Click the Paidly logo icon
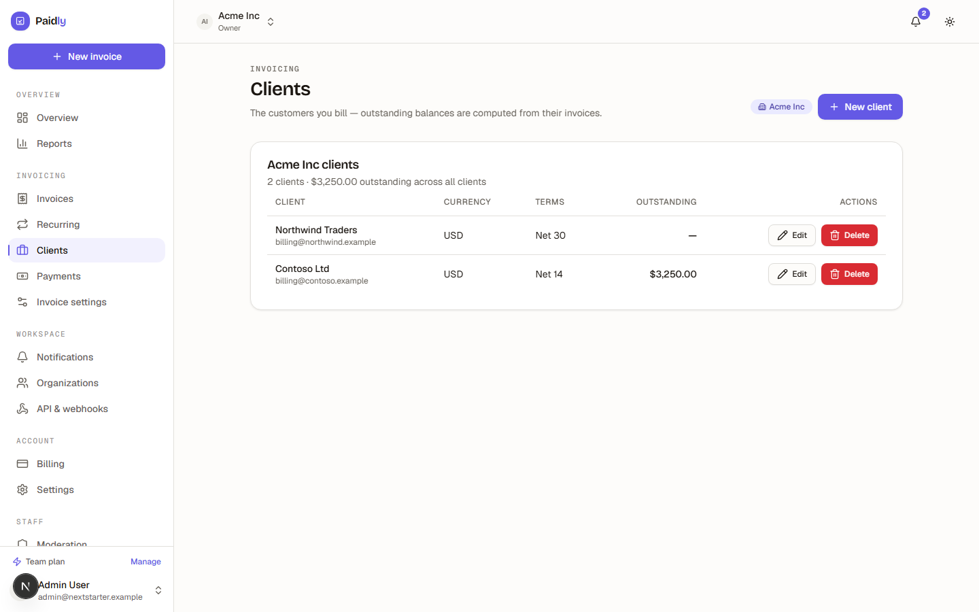This screenshot has width=979, height=612. [x=20, y=21]
